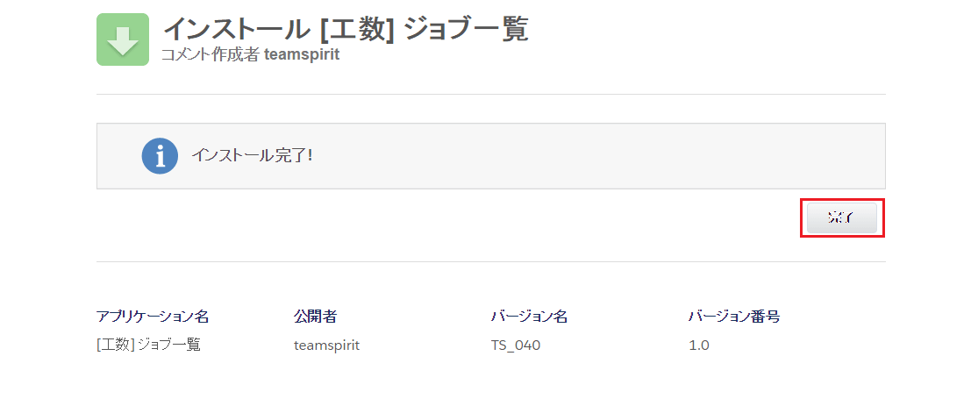Click the blue information circle icon

click(x=160, y=156)
